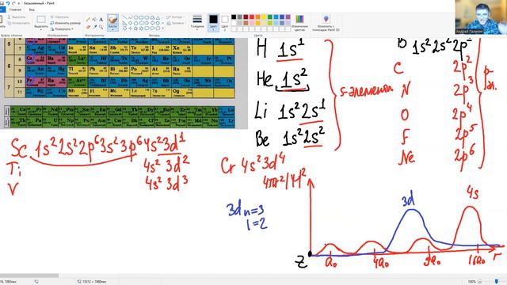Pick the Curve shape in the shapes gallery

click(130, 17)
